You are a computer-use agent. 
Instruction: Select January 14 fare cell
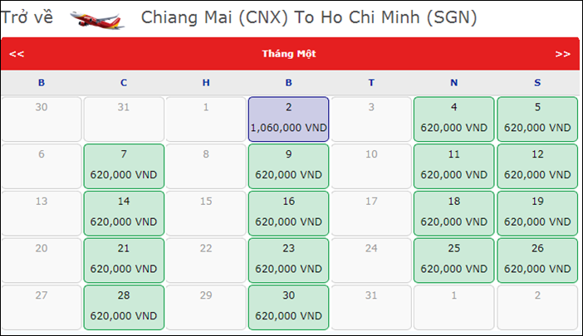(124, 213)
